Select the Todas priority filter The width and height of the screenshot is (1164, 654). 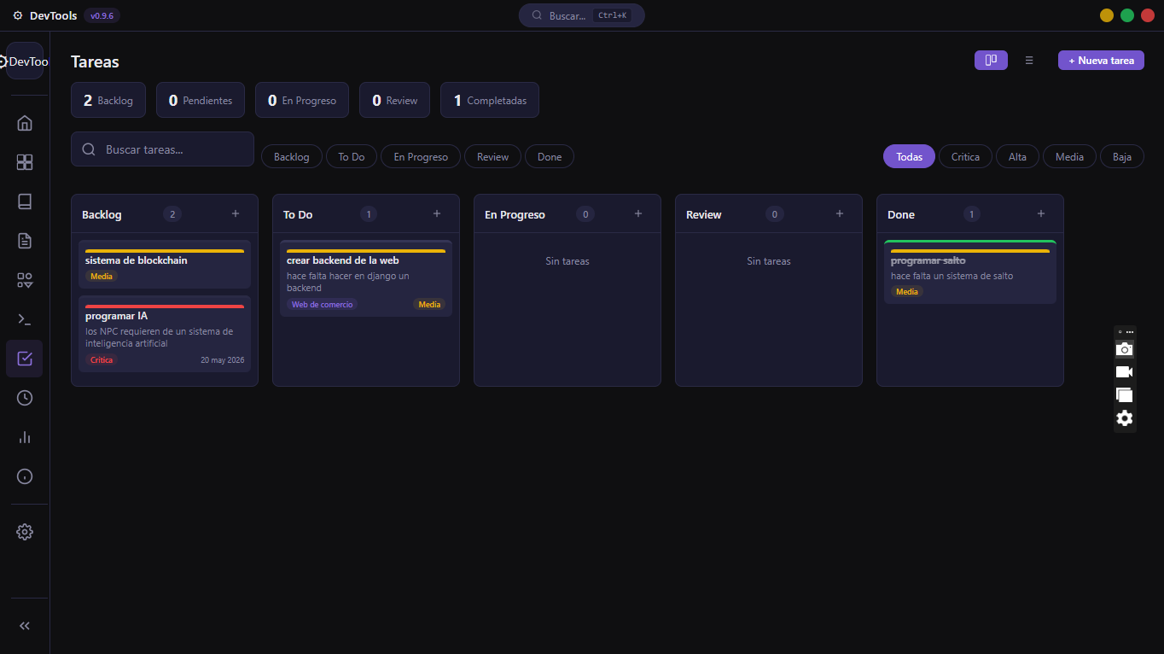pyautogui.click(x=910, y=157)
